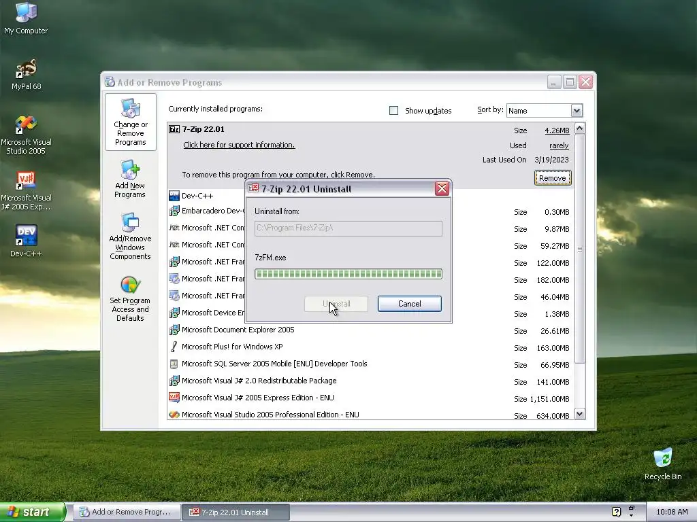The width and height of the screenshot is (697, 522).
Task: Switch to 7-Zip 22.01 Uninstall taskbar item
Action: tap(236, 512)
